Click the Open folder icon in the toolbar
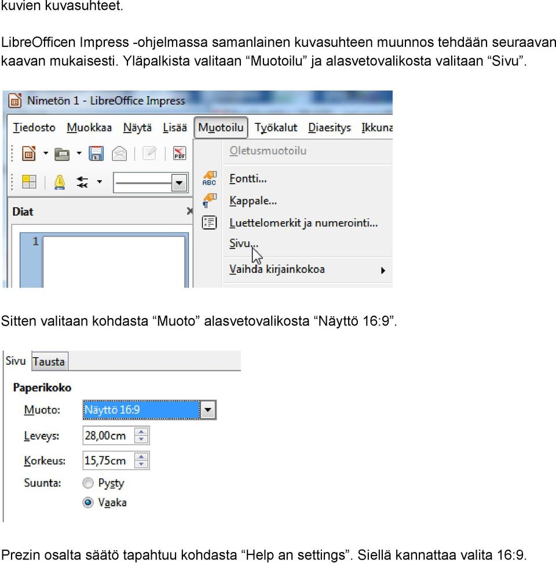 tap(62, 154)
